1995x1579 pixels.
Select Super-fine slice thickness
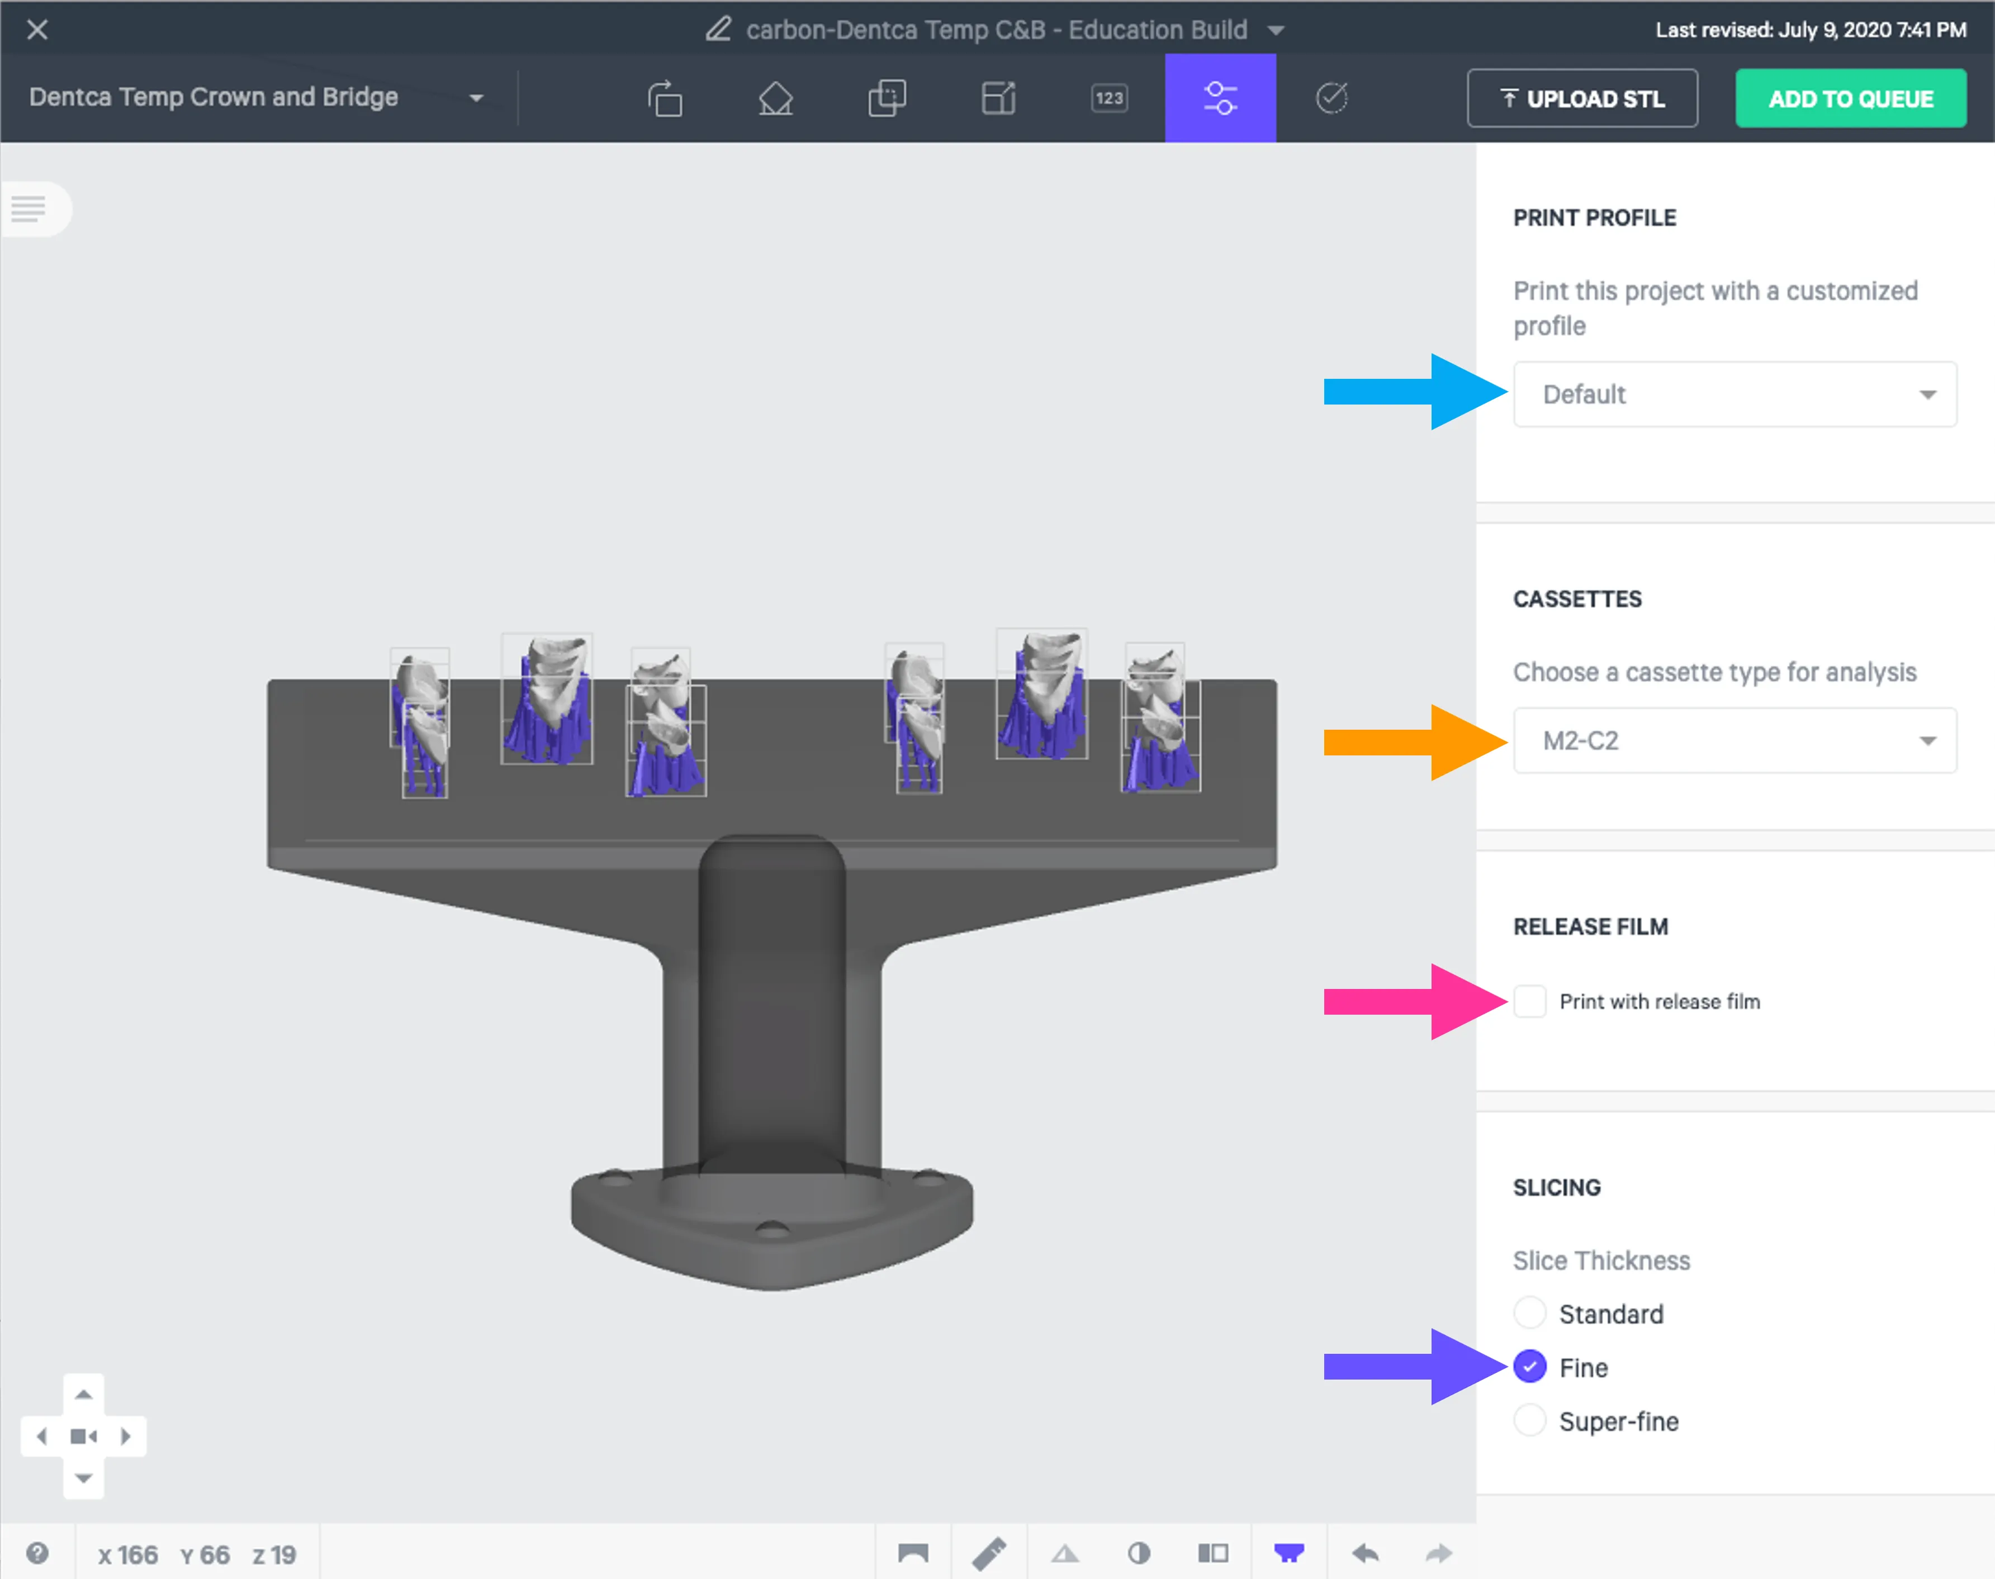pos(1530,1420)
